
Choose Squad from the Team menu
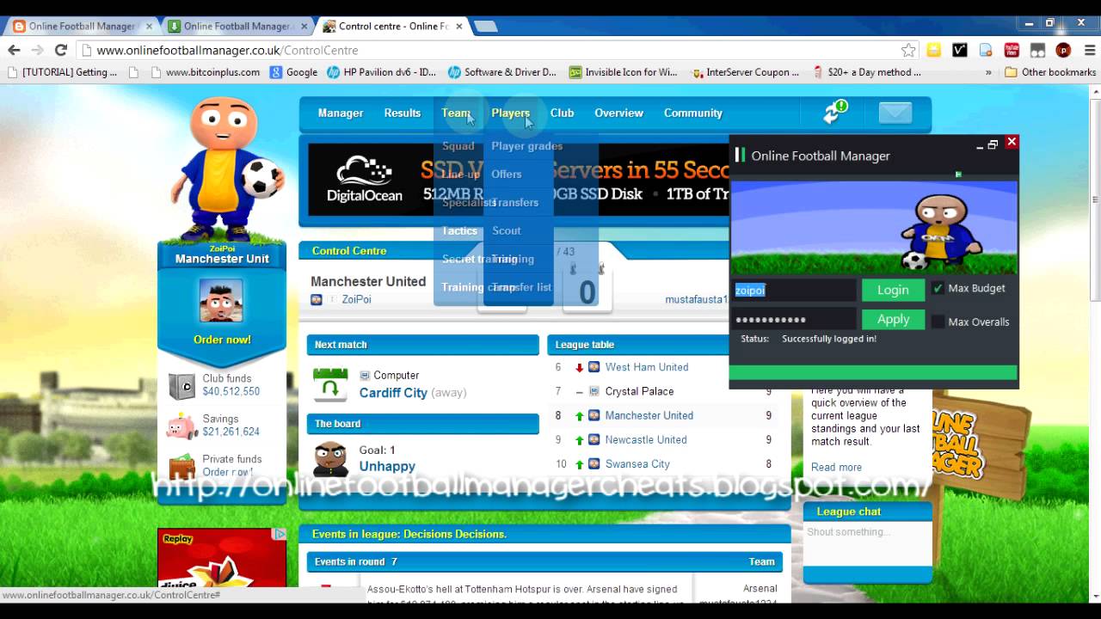coord(458,146)
